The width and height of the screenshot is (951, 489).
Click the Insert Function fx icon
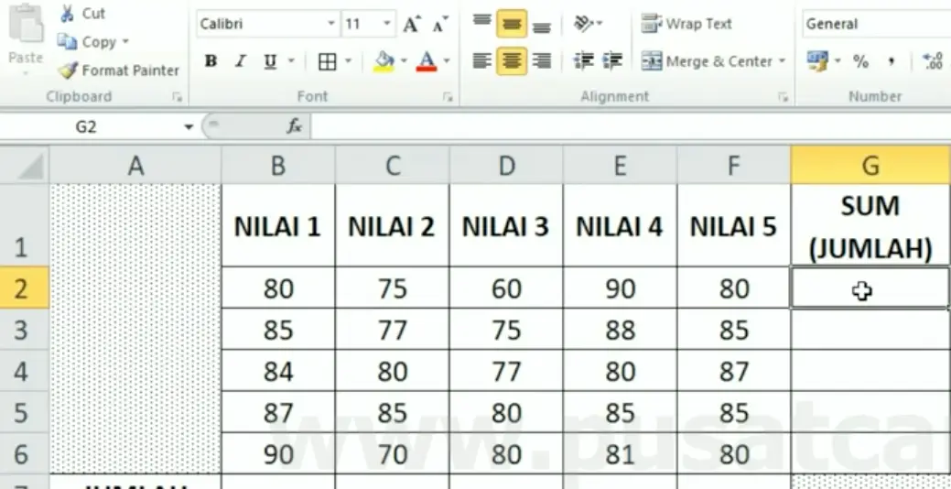[x=294, y=126]
